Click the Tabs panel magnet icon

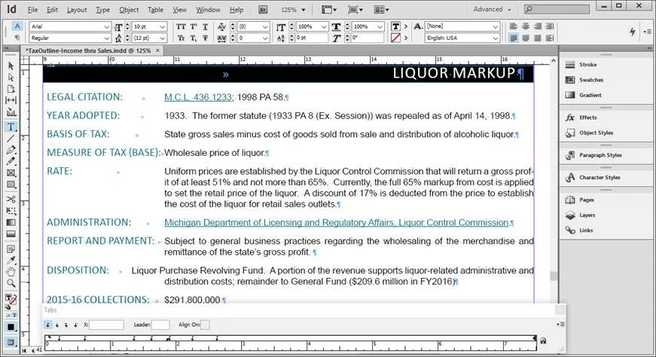point(543,340)
